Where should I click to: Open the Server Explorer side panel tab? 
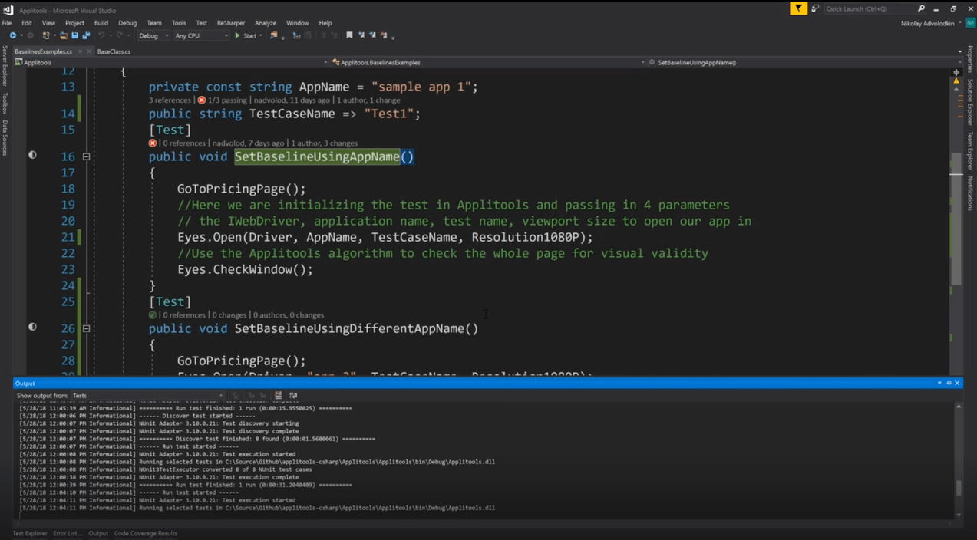click(x=5, y=66)
